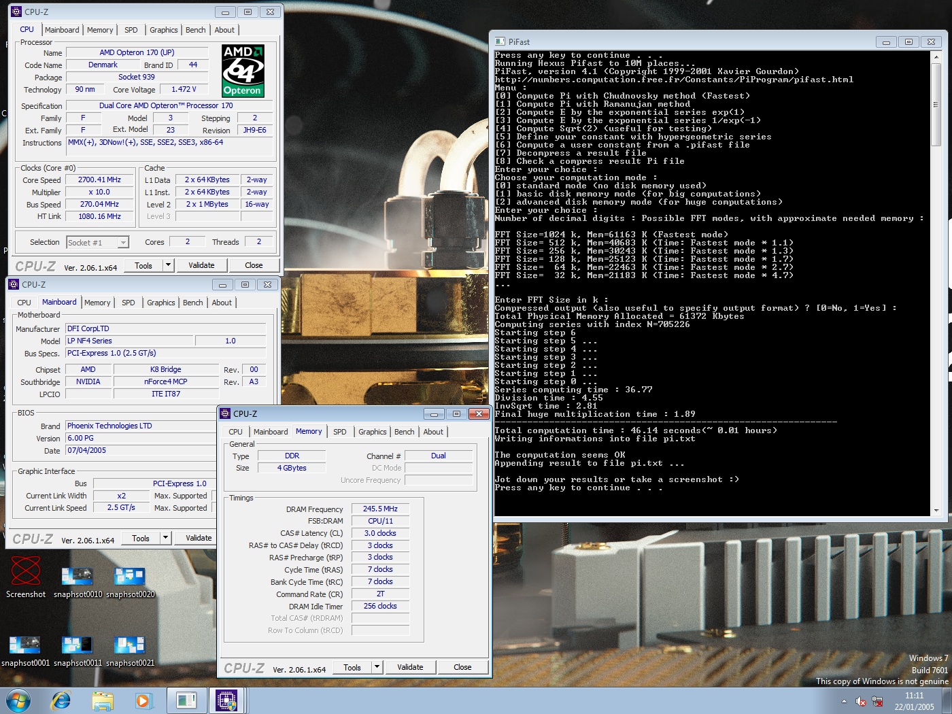This screenshot has height=714, width=952.
Task: Click Close button in the CPU window
Action: [254, 265]
